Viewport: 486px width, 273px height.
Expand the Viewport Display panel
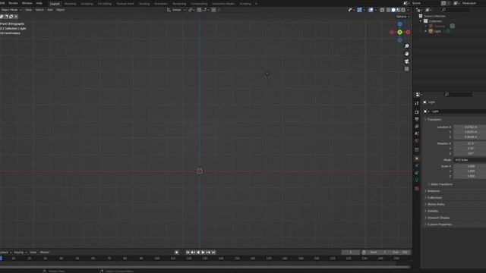point(438,218)
